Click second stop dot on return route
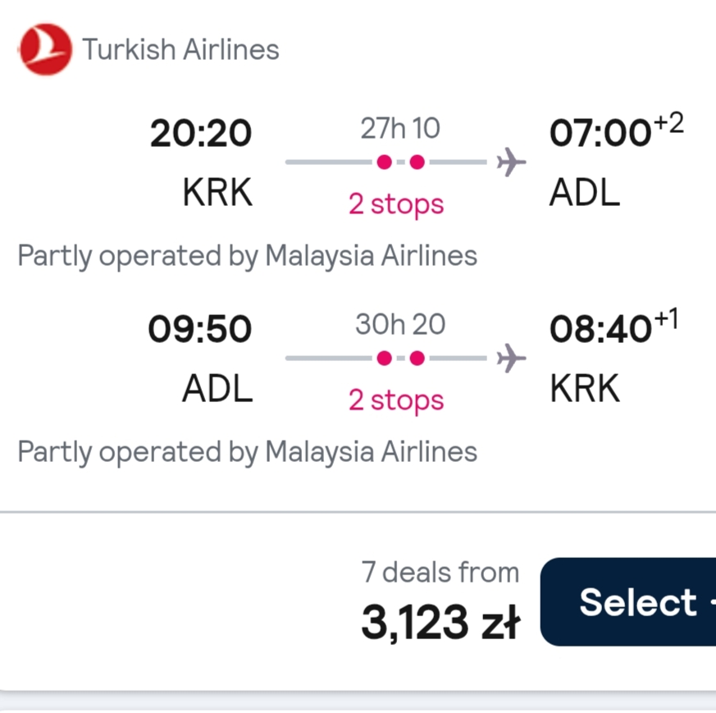 [x=417, y=359]
